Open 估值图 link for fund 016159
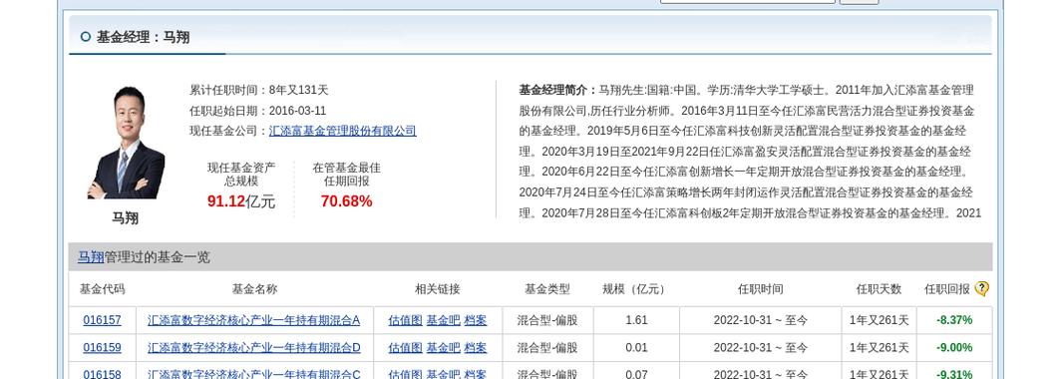 click(405, 348)
